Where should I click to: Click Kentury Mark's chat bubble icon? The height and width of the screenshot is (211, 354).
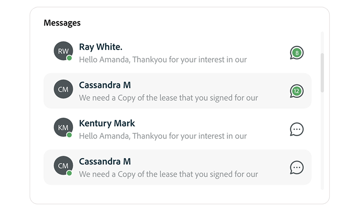click(x=297, y=129)
